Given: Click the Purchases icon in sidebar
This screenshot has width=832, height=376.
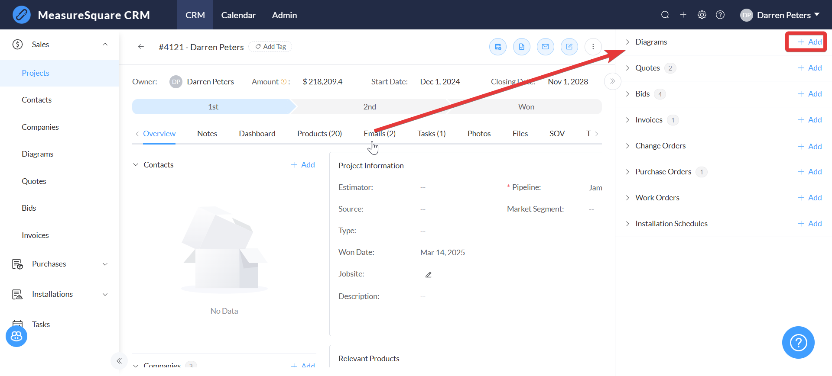Looking at the screenshot, I should pos(18,264).
